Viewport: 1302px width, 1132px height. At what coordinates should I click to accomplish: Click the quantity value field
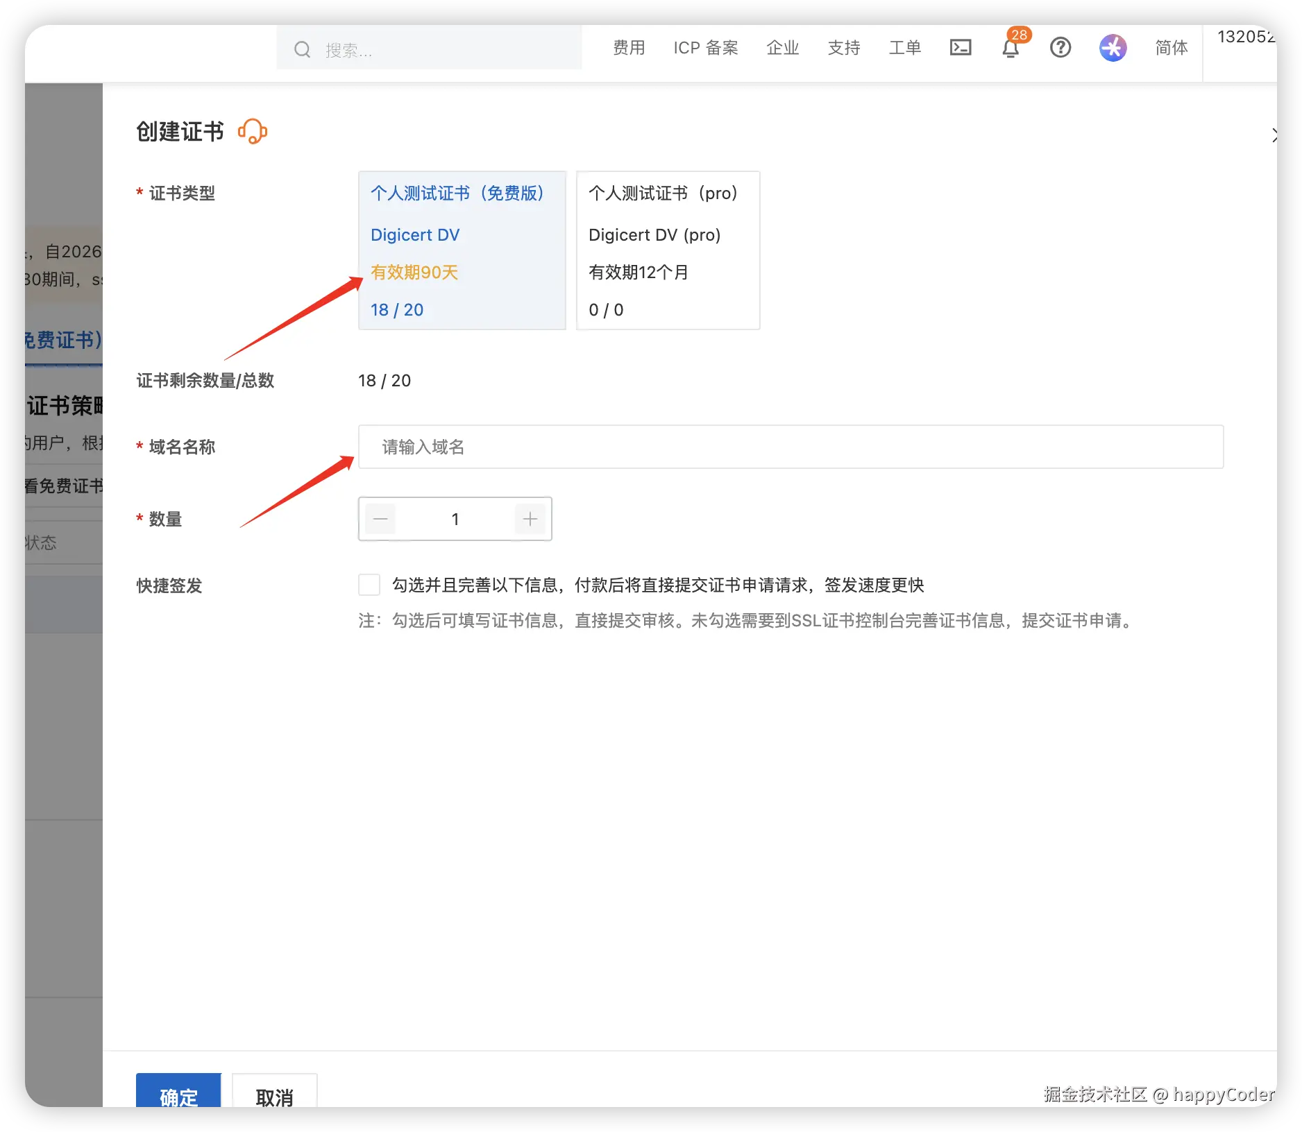pyautogui.click(x=455, y=519)
